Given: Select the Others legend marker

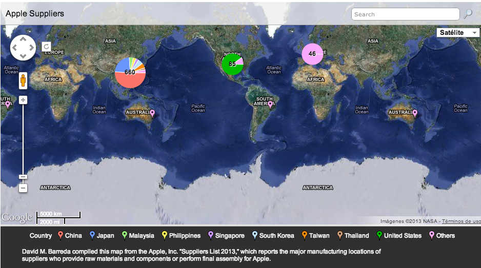Looking at the screenshot, I should click(x=432, y=236).
